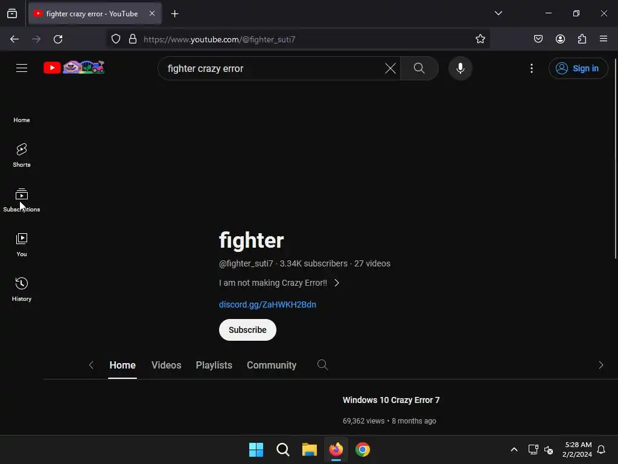618x464 pixels.
Task: Open the discord.gg/ZaHWKH2Bdn link
Action: pos(267,304)
